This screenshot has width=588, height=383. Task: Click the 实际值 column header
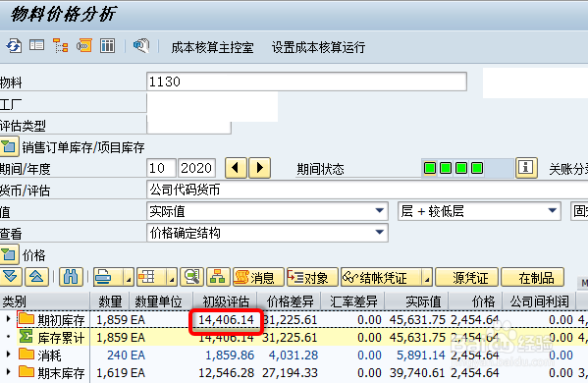(416, 301)
